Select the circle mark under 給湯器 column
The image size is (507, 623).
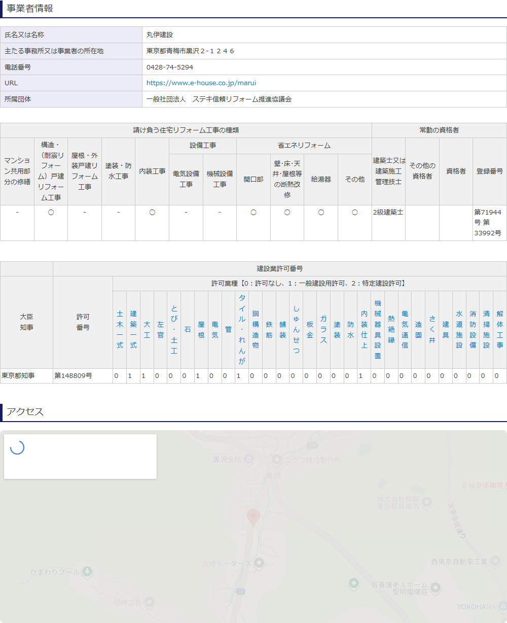[x=321, y=213]
